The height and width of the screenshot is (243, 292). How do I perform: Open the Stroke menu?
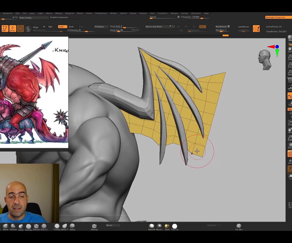point(133,14)
